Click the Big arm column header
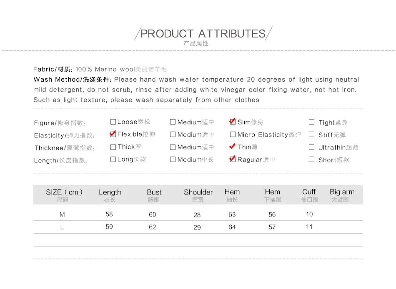The height and width of the screenshot is (289, 396). click(x=342, y=195)
